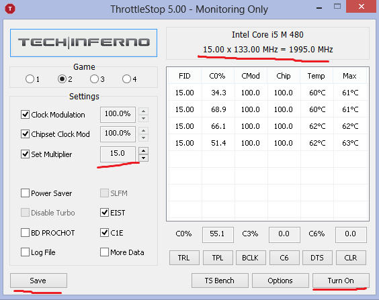Click Clock Modulation down arrow
379x300 pixels.
[x=143, y=118]
